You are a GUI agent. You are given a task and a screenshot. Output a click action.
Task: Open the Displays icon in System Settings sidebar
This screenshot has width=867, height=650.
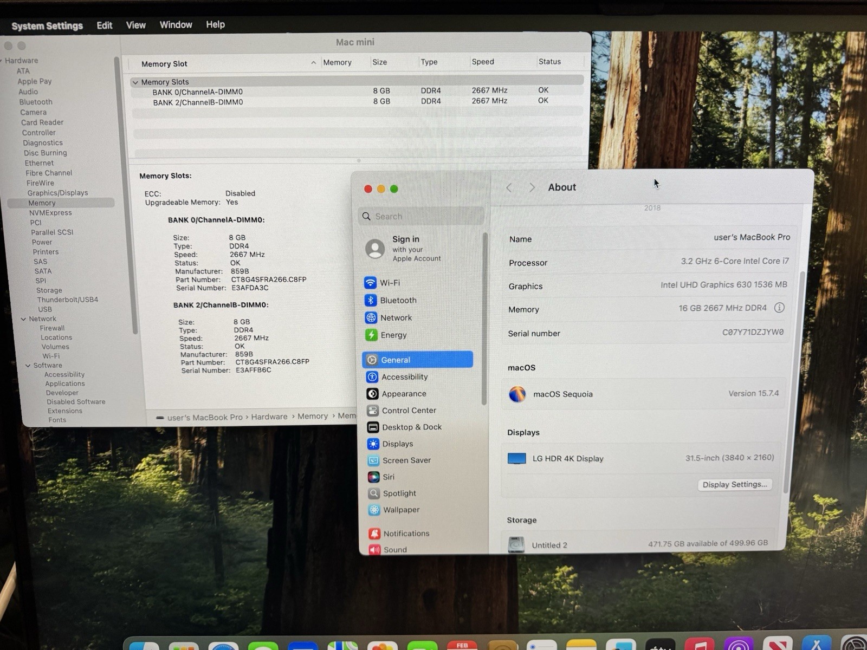[373, 444]
